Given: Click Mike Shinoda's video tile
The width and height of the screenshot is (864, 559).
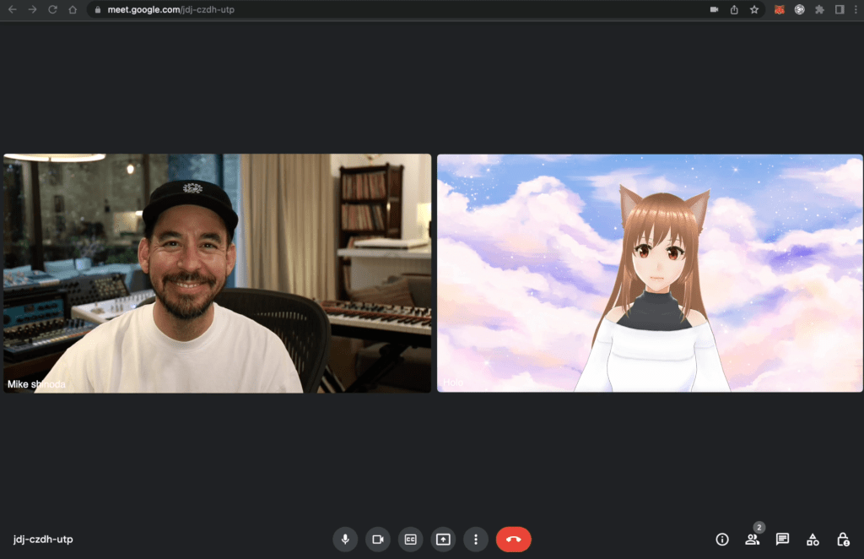Looking at the screenshot, I should 217,273.
